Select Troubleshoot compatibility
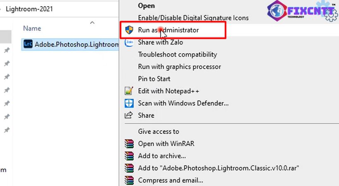339x186 pixels. [177, 55]
